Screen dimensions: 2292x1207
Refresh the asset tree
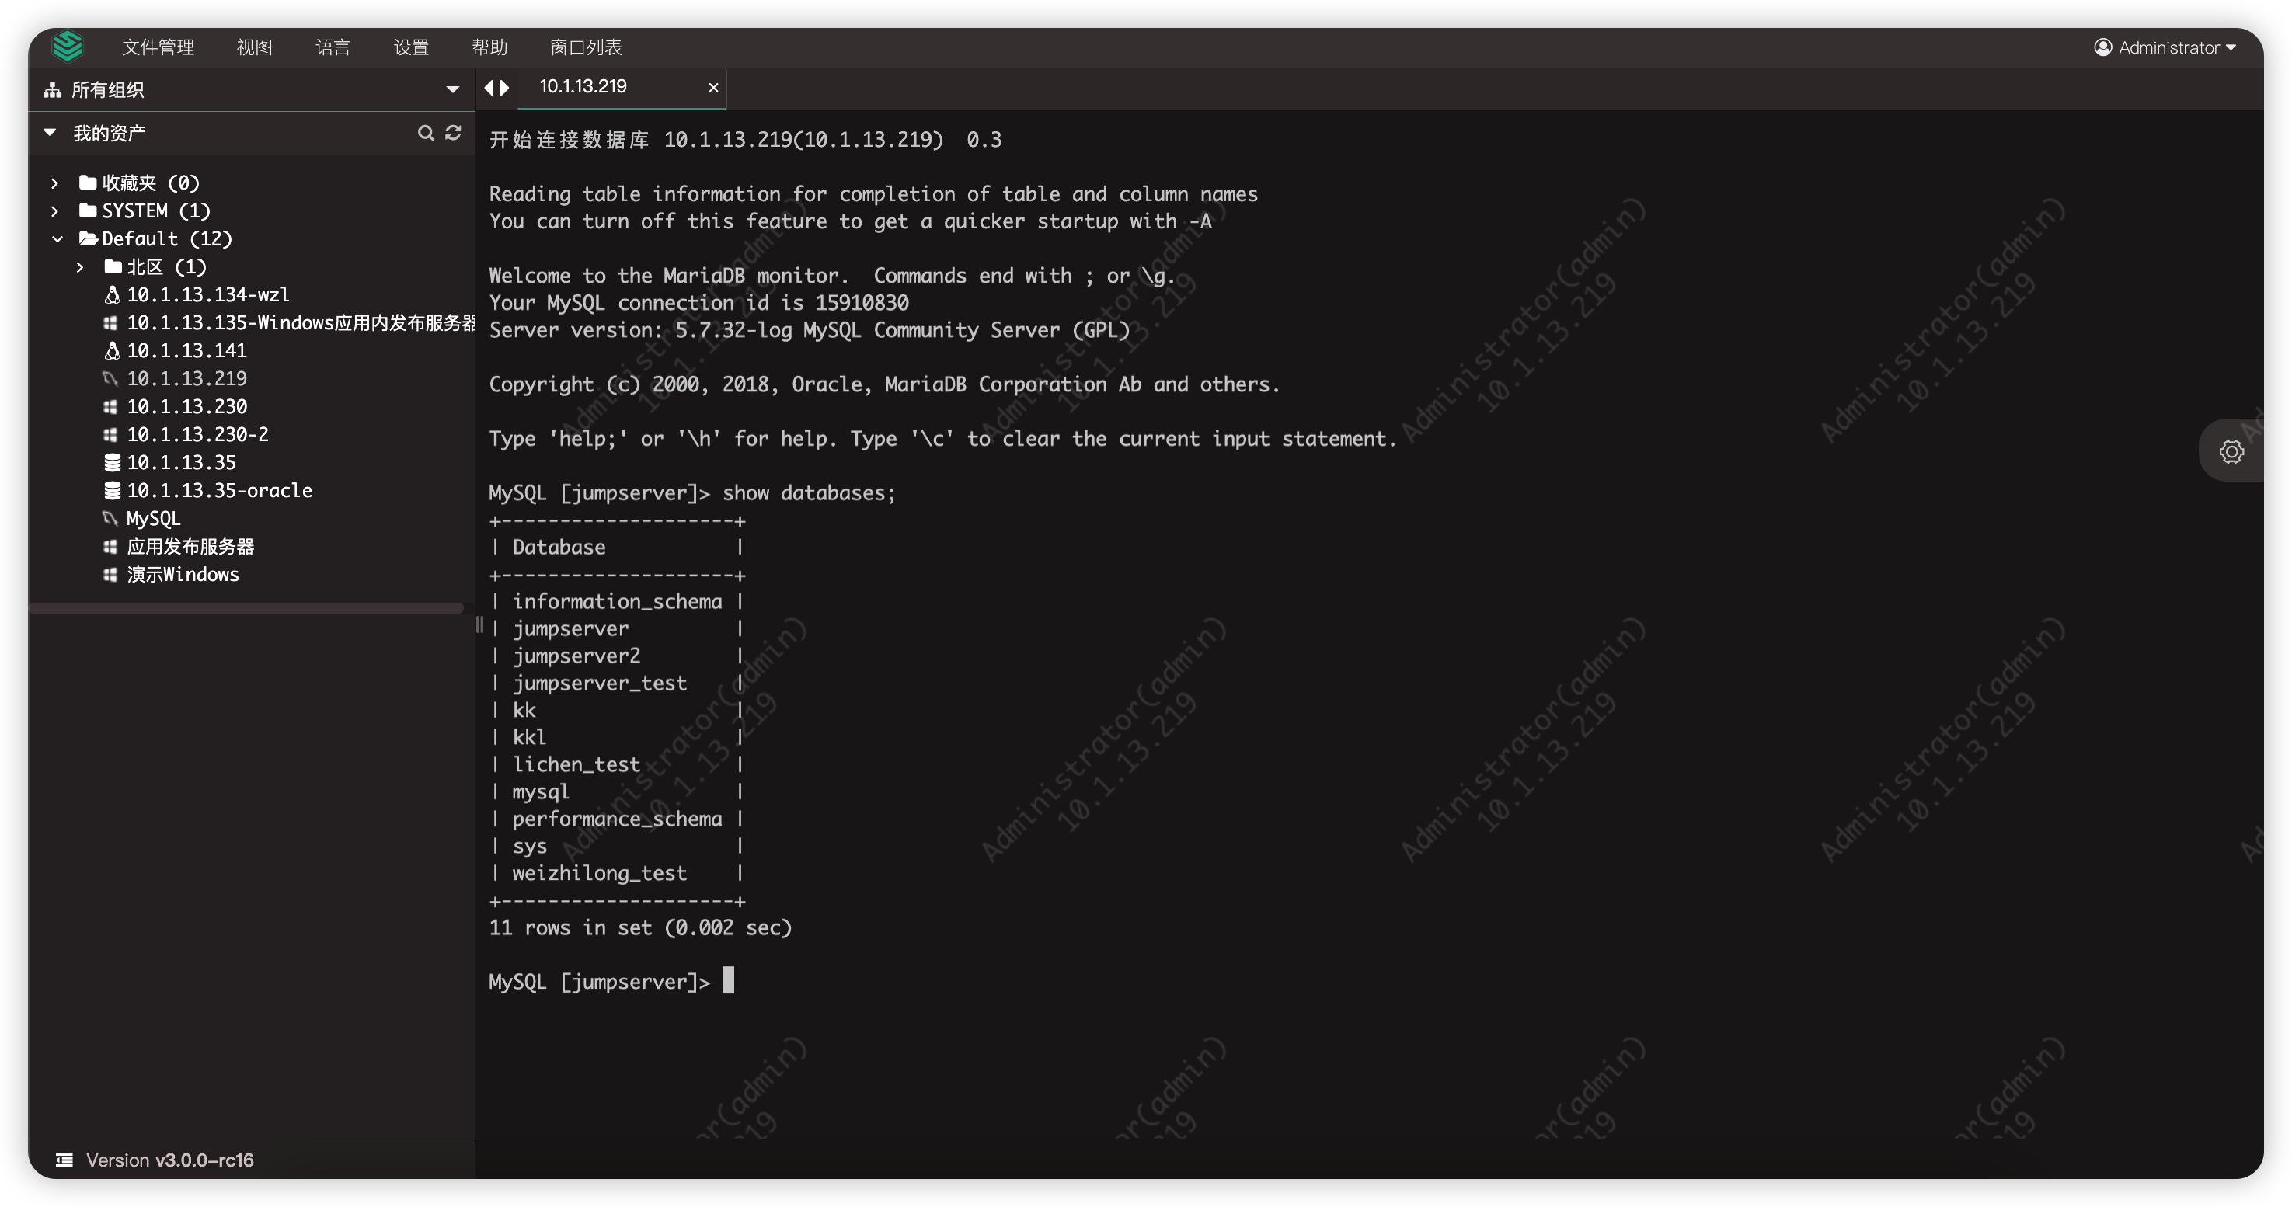coord(453,133)
